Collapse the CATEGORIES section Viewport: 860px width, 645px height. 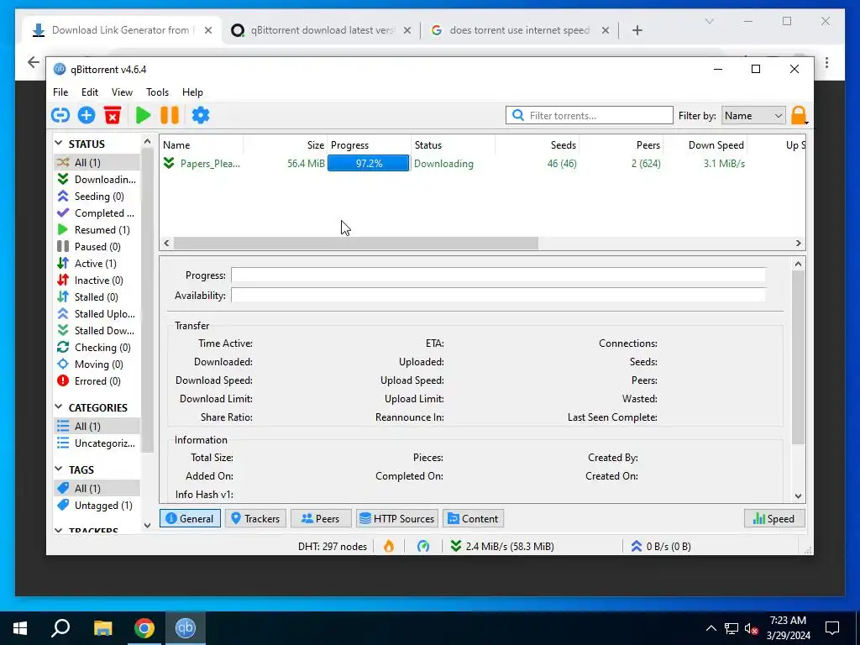59,407
